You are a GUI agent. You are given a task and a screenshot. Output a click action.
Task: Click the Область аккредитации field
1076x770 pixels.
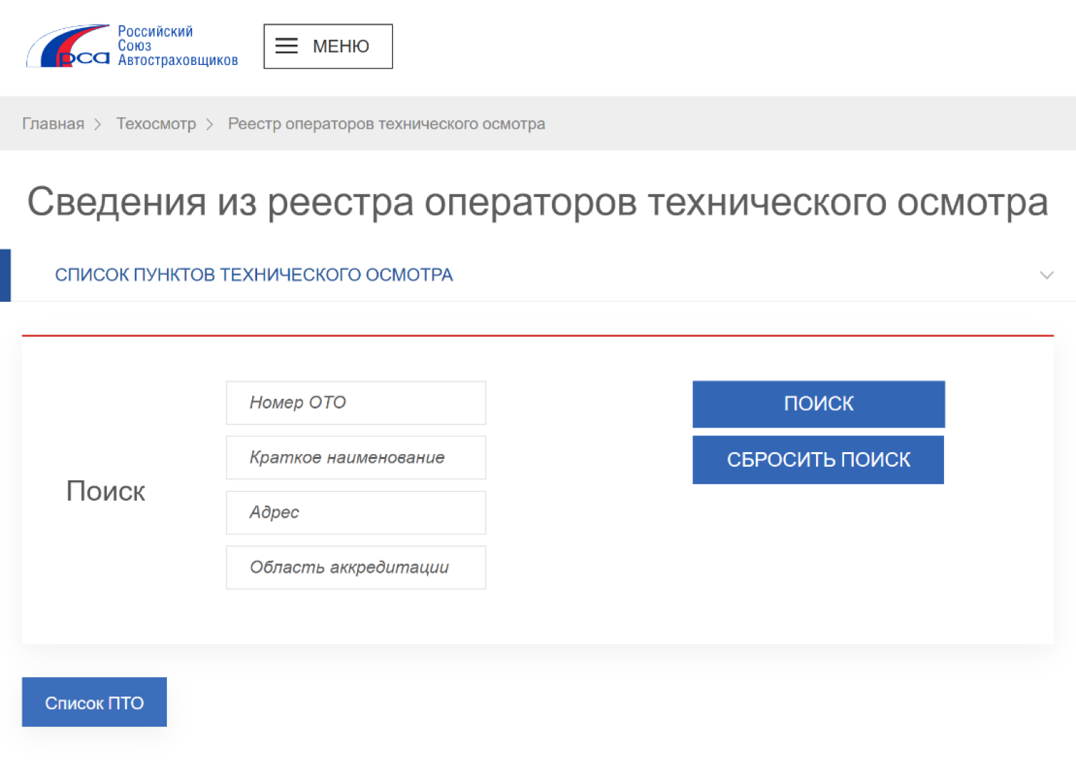tap(356, 567)
